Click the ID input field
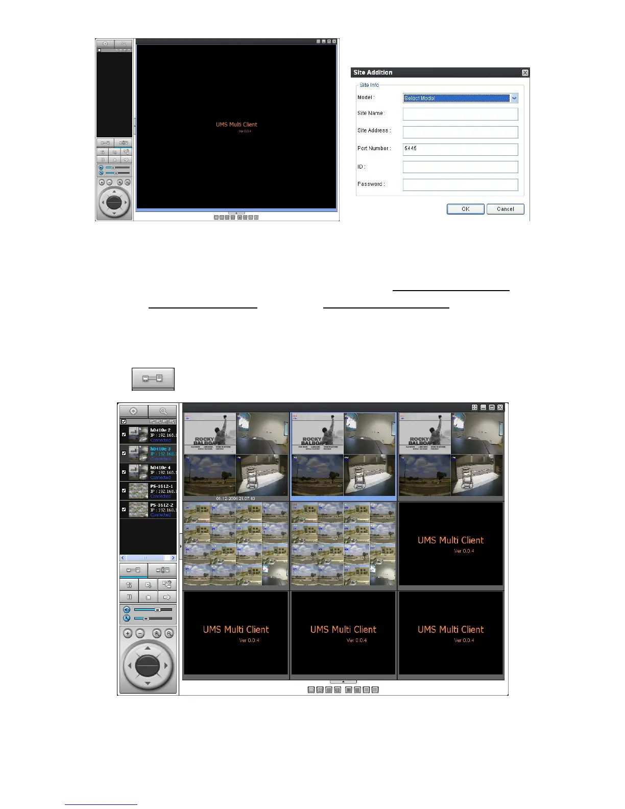This screenshot has height=809, width=625. point(460,167)
